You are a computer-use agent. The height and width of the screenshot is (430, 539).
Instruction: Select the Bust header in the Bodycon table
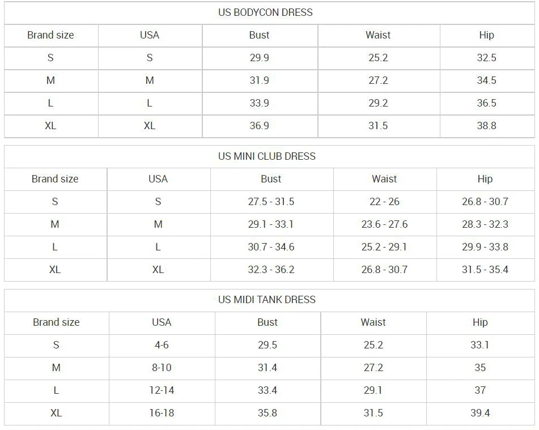pyautogui.click(x=259, y=35)
